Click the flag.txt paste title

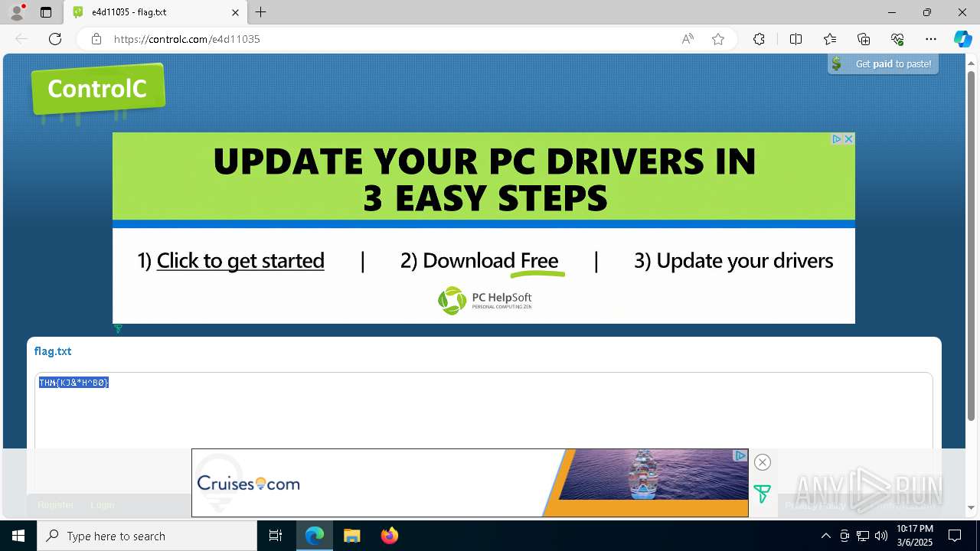[x=53, y=351]
